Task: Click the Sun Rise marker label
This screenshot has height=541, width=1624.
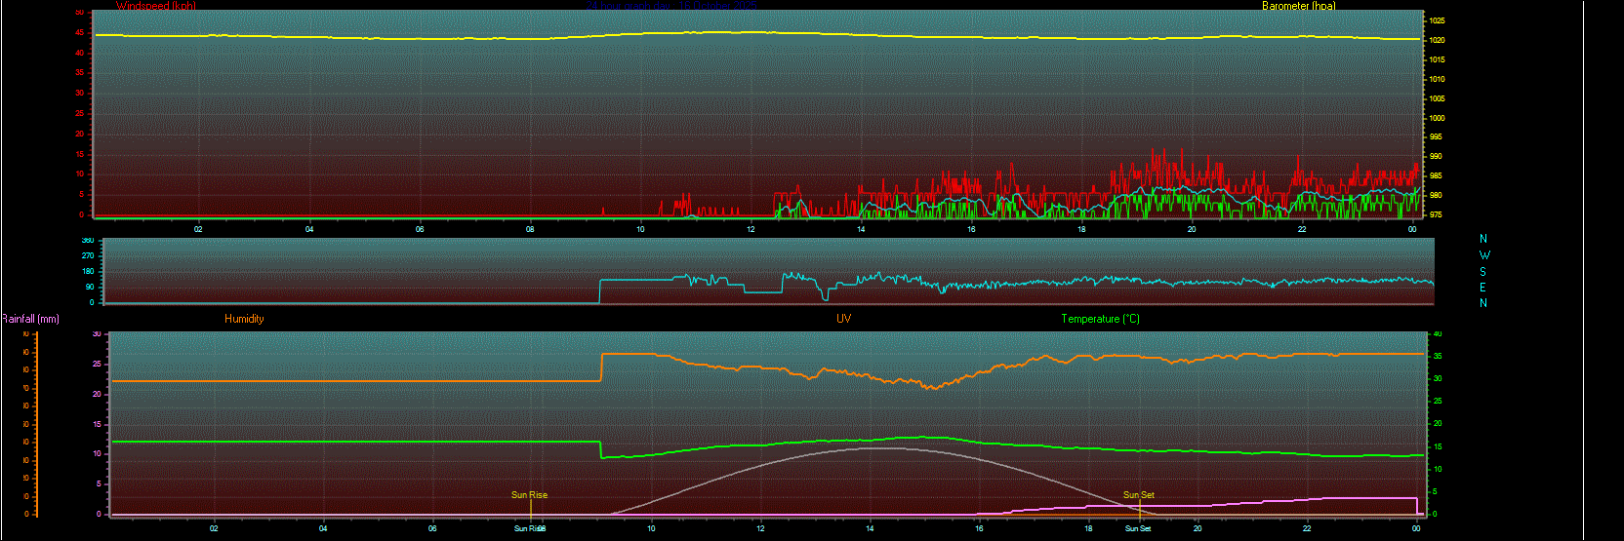Action: tap(529, 495)
